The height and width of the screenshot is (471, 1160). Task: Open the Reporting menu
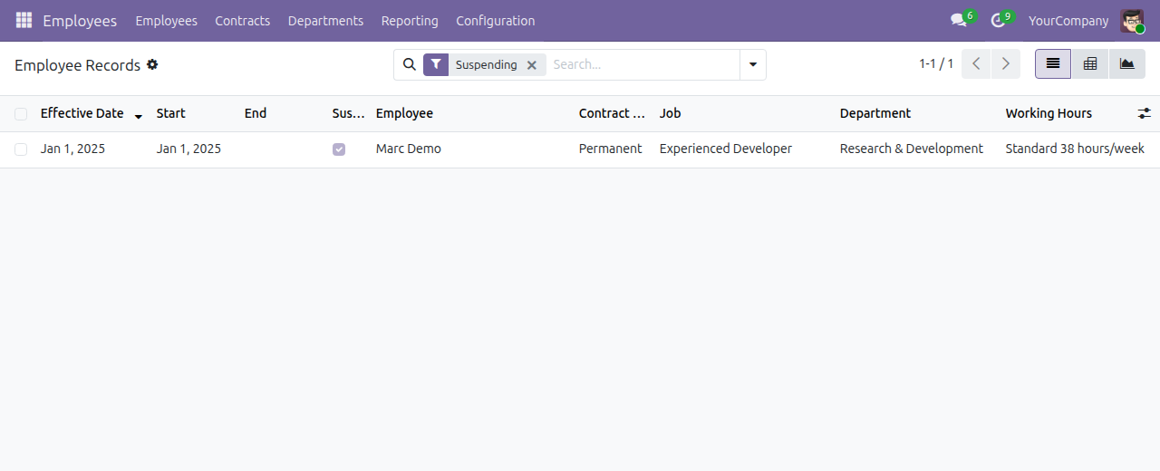(410, 20)
